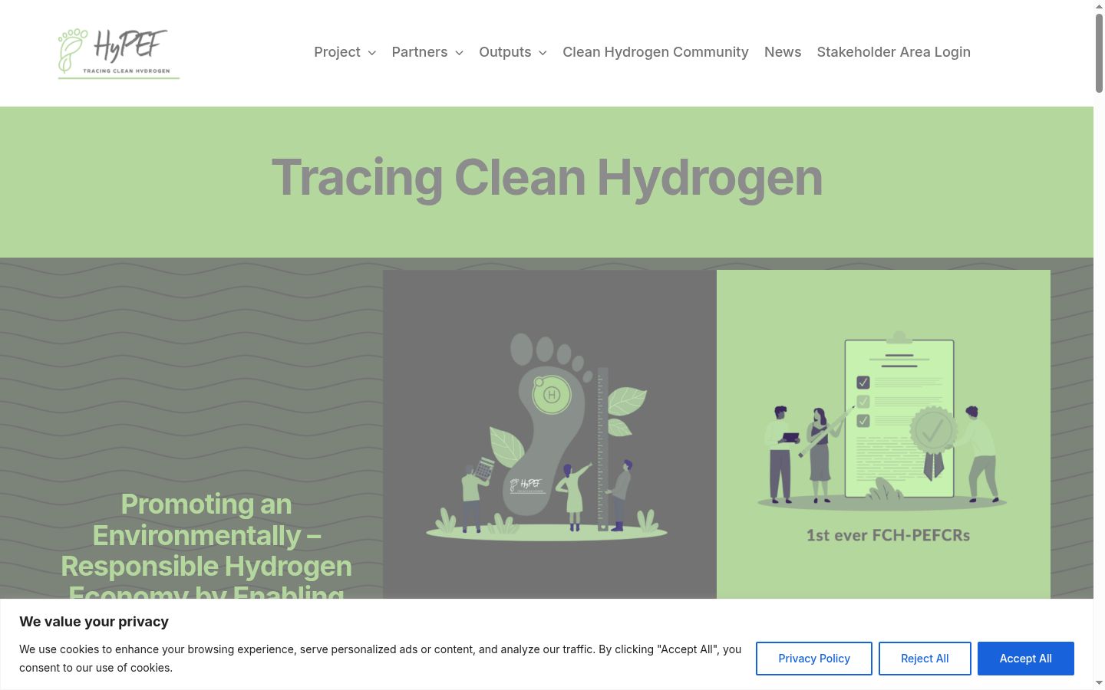Click the Promoting an Environmentally-Responsible Hydrogen text

[206, 544]
